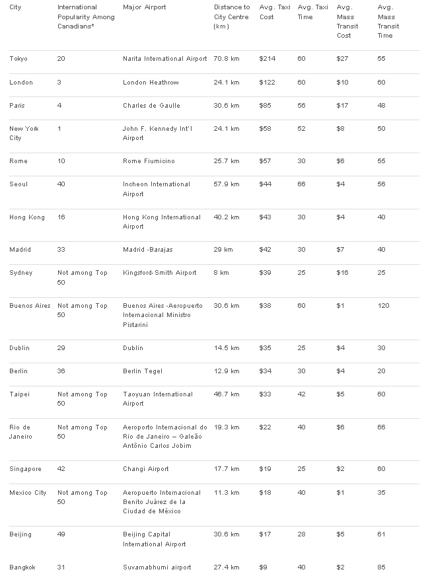The height and width of the screenshot is (580, 426).
Task: Click the Major Airport column header
Action: (x=145, y=7)
